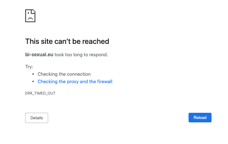Screen dimensions: 228x144
Task: Click the sad page error icon
Action: [30, 15]
